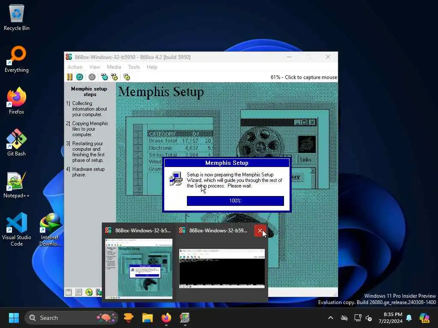The width and height of the screenshot is (438, 328).
Task: Open network status tray icon
Action: (x=358, y=318)
